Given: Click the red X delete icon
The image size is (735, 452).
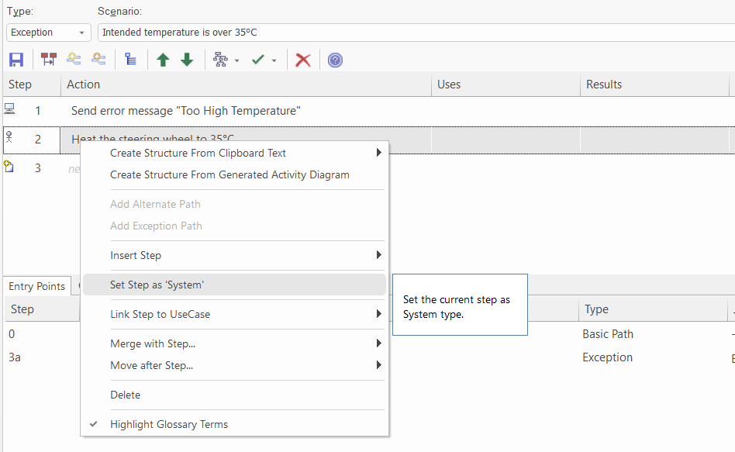Looking at the screenshot, I should 303,60.
